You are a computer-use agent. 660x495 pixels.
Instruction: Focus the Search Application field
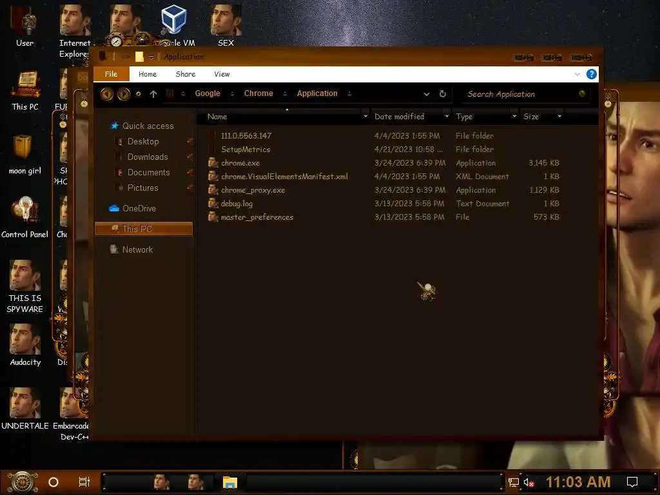pyautogui.click(x=521, y=94)
